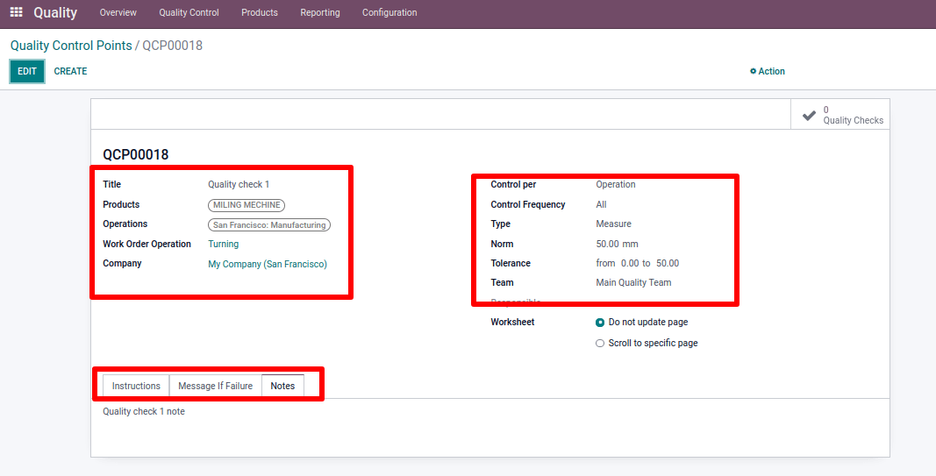Click the 'Quality check 1 note' text

coord(144,412)
